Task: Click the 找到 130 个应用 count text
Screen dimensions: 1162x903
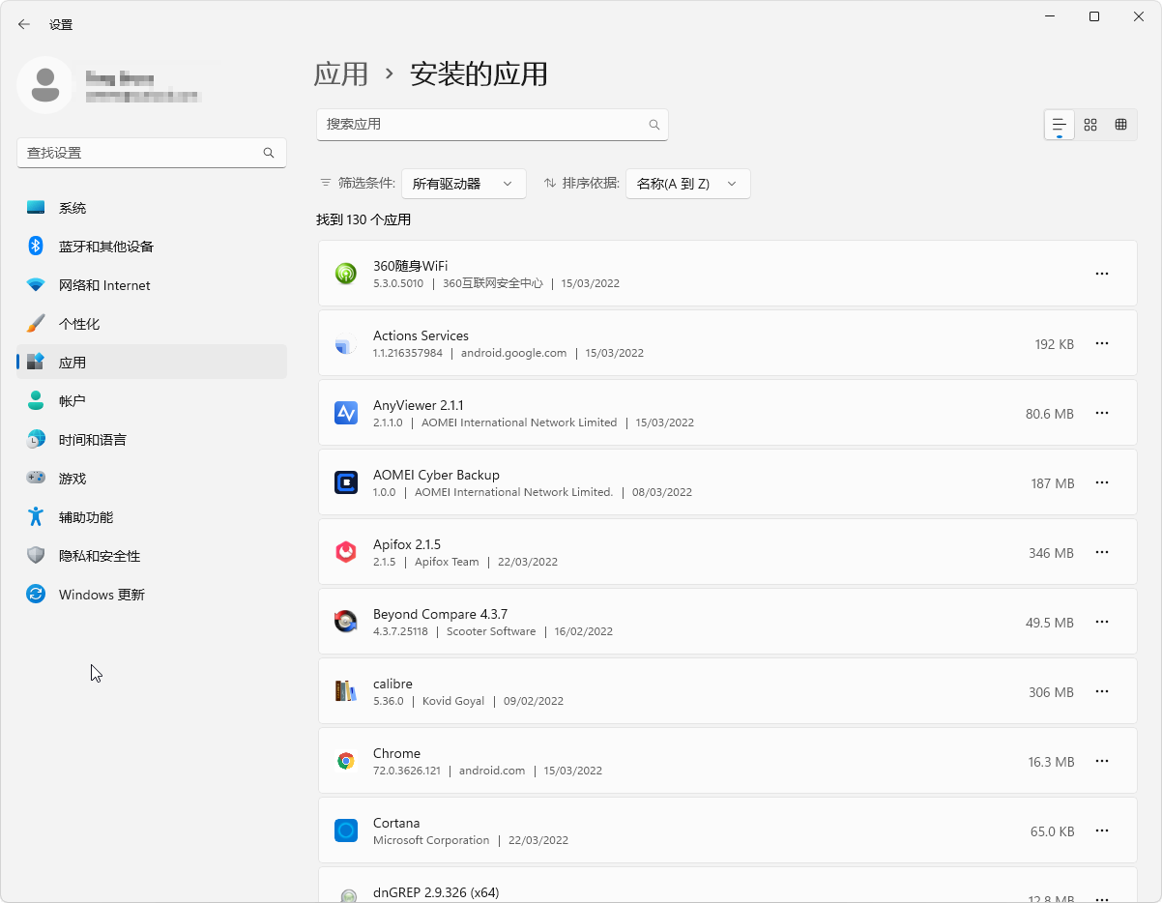Action: [363, 219]
